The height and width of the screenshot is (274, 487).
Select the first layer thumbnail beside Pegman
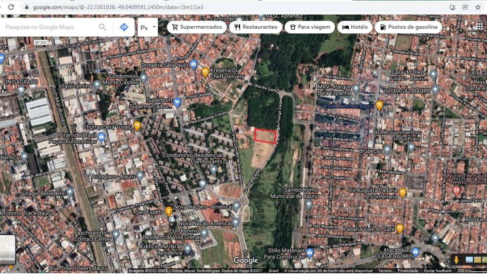tap(469, 259)
